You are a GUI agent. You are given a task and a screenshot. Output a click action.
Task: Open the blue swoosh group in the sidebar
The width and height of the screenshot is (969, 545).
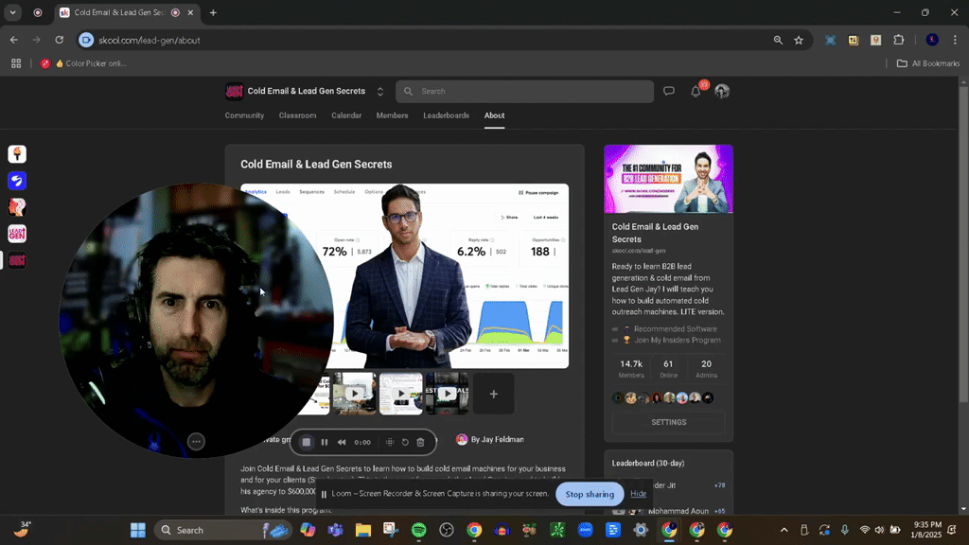click(17, 181)
